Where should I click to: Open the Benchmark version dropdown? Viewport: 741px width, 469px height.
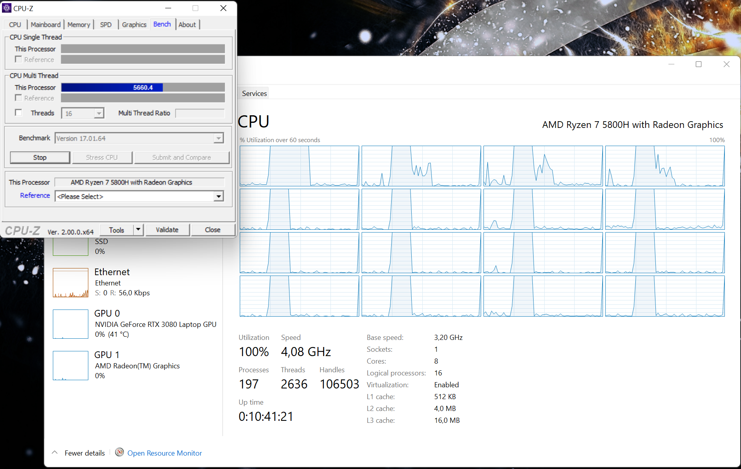(x=218, y=138)
